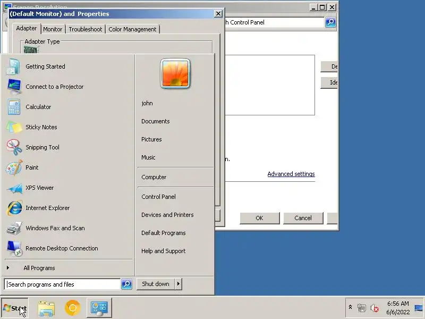425x319 pixels.
Task: Launch Sticky Notes icon
Action: tap(14, 127)
